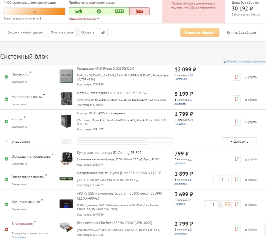The width and height of the screenshot is (266, 238).
Task: Open 'Кулер для процессора ID-Cooling SE-802' title
Action: point(109,153)
